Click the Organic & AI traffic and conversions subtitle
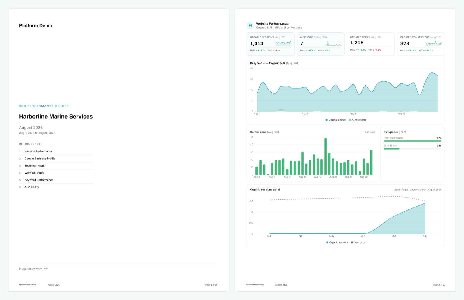The width and height of the screenshot is (464, 300). (279, 28)
